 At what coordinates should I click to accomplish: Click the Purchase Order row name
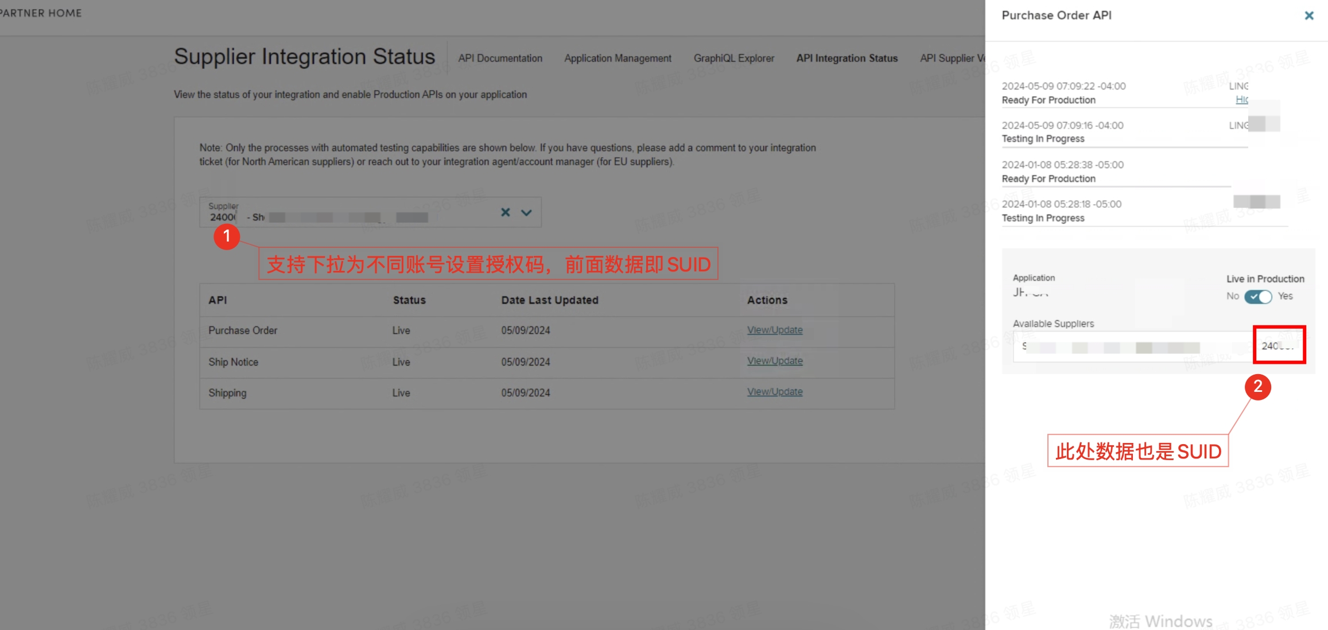tap(243, 330)
